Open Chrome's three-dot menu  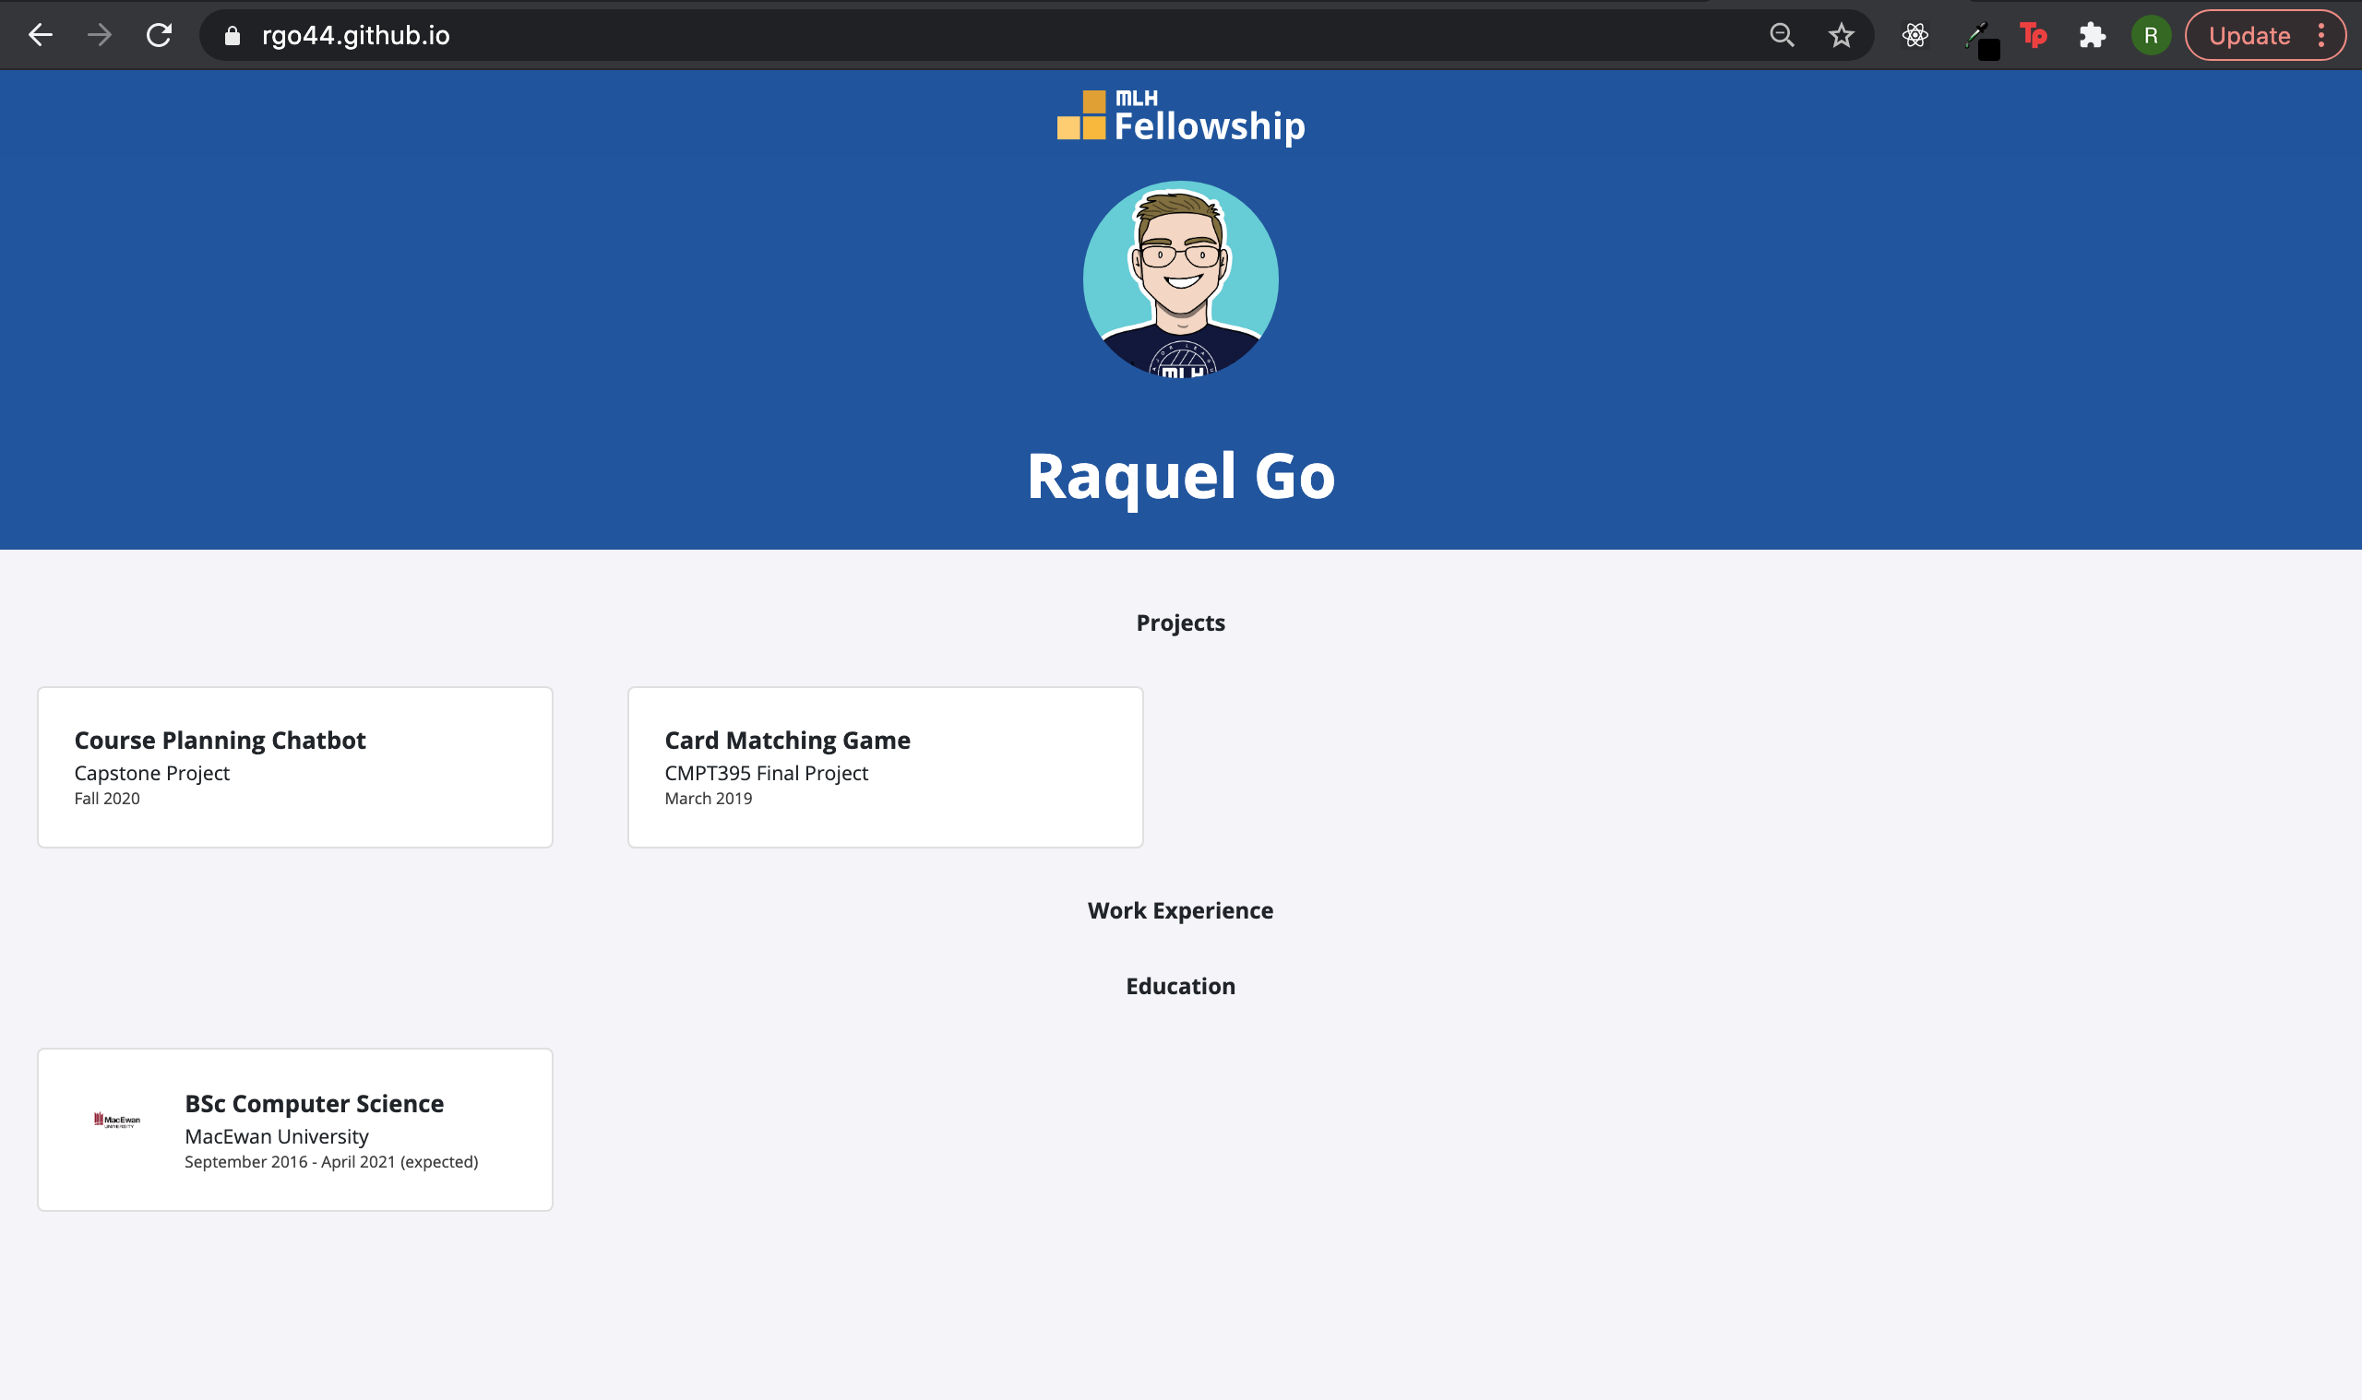pos(2321,36)
